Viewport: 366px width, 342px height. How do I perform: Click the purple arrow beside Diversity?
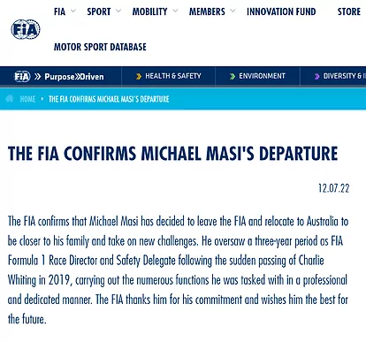(x=317, y=77)
